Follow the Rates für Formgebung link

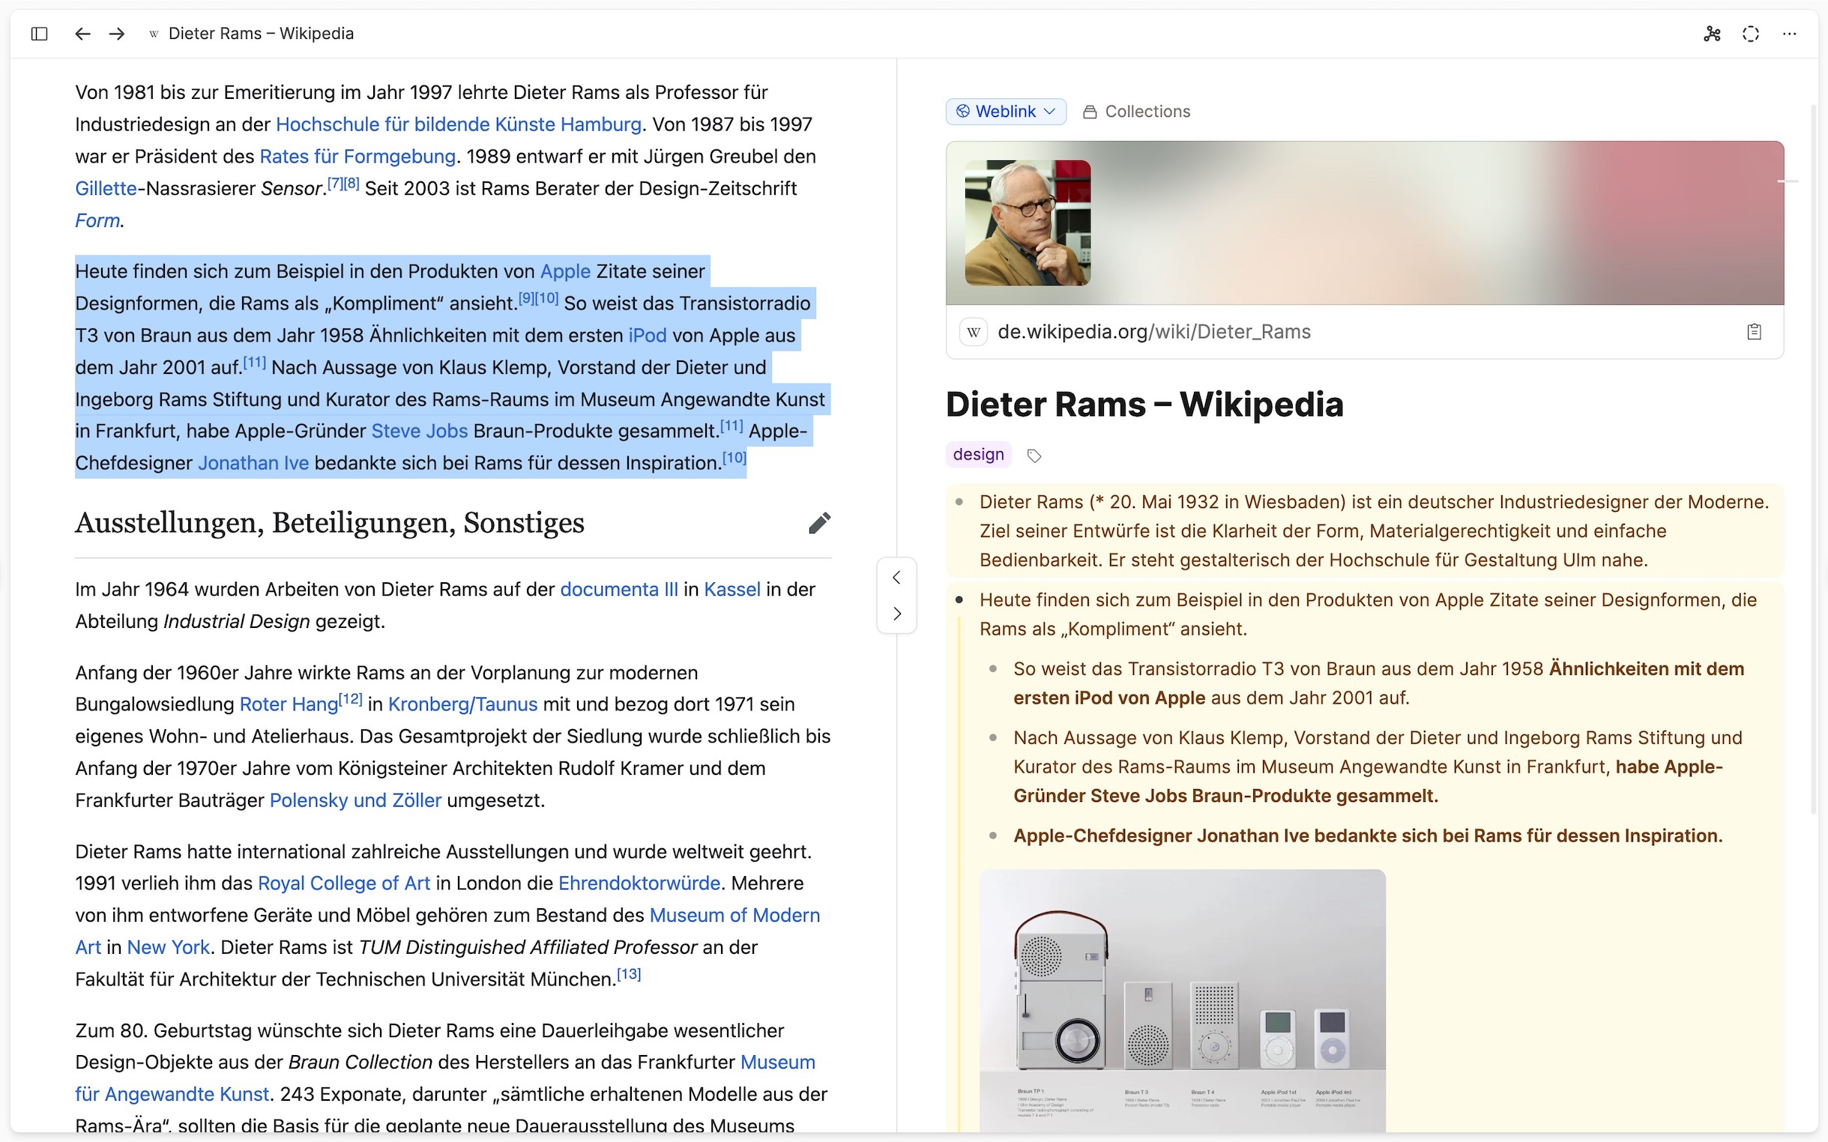point(358,157)
